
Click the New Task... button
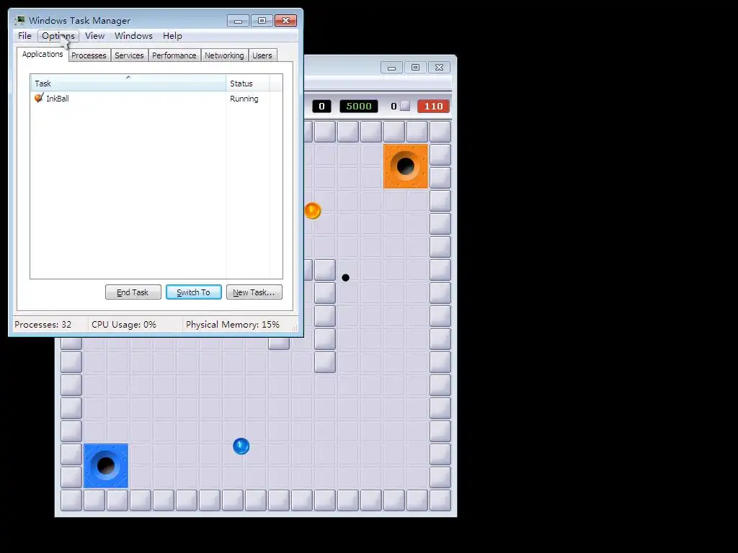coord(254,292)
